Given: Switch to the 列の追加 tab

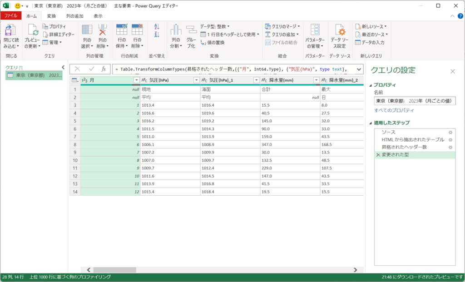Looking at the screenshot, I should 75,16.
